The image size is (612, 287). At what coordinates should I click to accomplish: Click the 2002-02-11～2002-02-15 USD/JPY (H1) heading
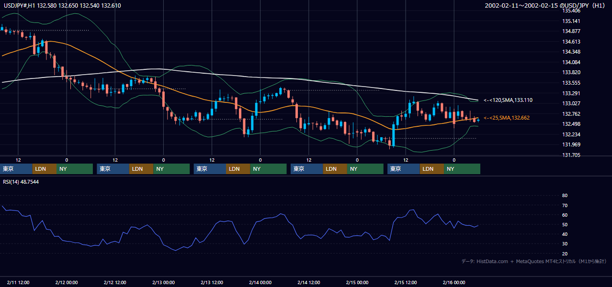[x=545, y=6]
